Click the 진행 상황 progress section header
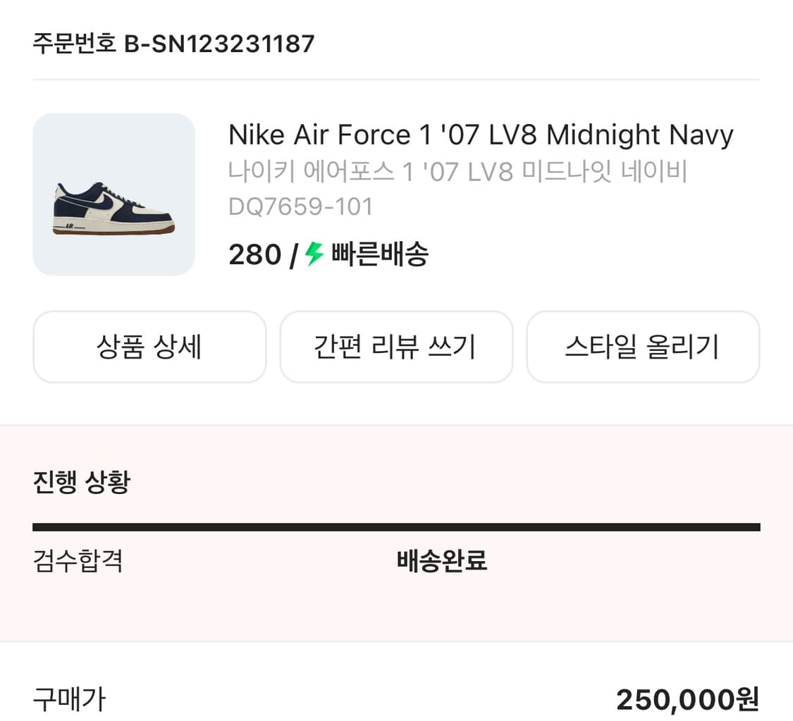Image resolution: width=793 pixels, height=721 pixels. (80, 482)
